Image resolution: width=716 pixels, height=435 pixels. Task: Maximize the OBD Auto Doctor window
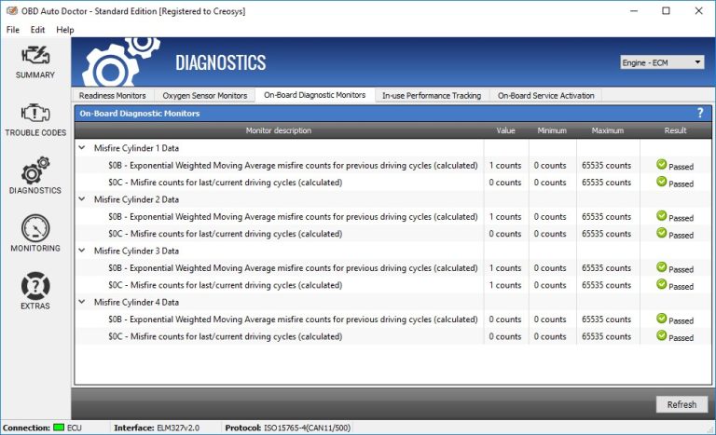tap(666, 10)
